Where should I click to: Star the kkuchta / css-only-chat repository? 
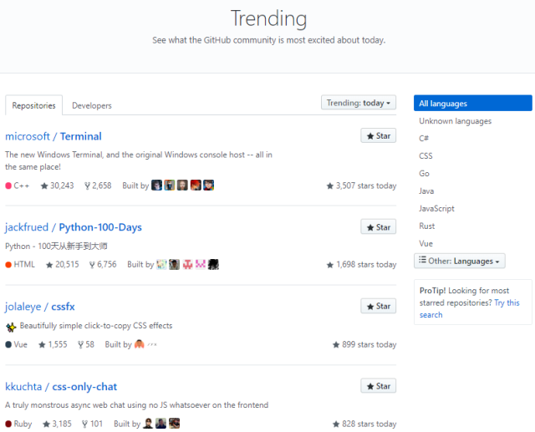pyautogui.click(x=378, y=386)
